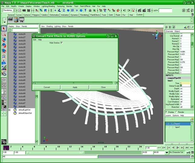The width and height of the screenshot is (195, 163).
Task: Click the create new layer icon
Action: [192, 119]
